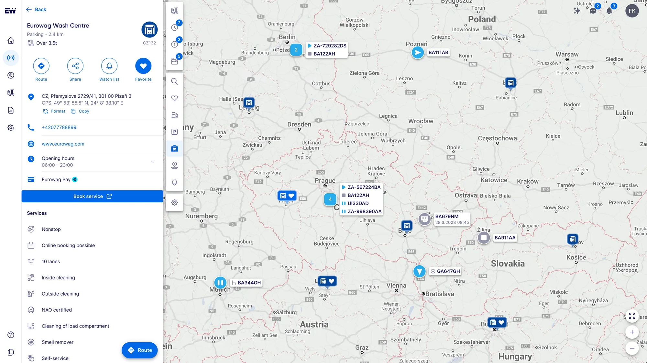Click wash station marker near Brno
The image size is (647, 363).
[x=407, y=226]
